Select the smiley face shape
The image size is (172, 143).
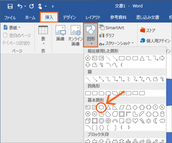tap(128, 121)
